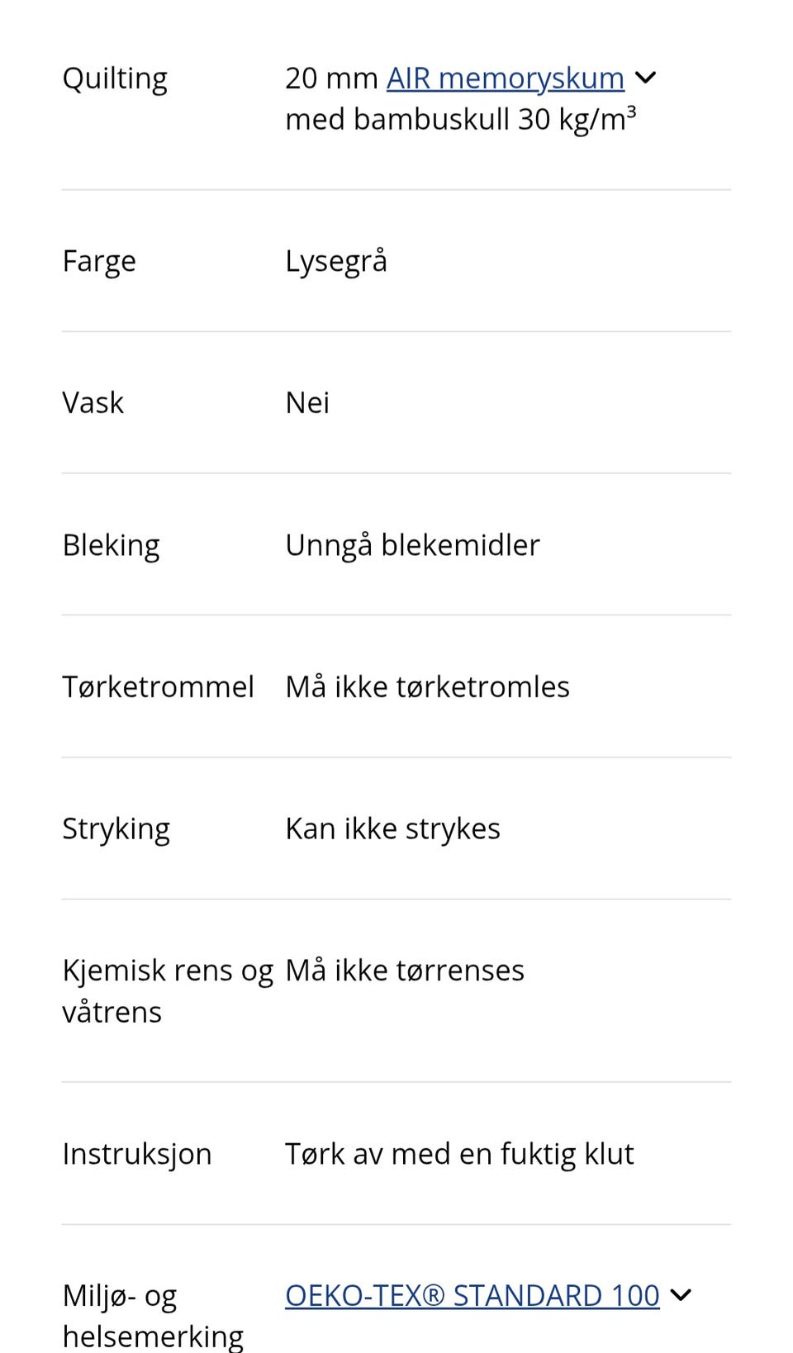Click the 'med bambuskull 30 kg/m³' text

click(x=460, y=120)
